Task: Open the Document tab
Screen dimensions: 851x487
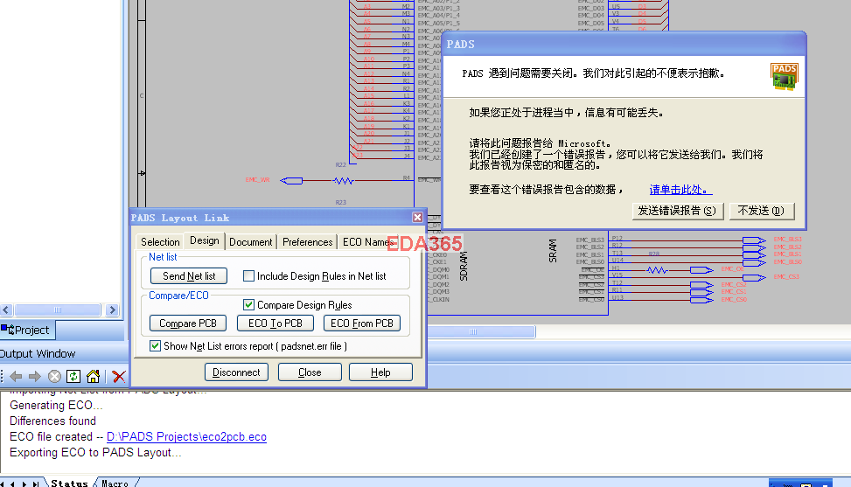Action: tap(251, 242)
